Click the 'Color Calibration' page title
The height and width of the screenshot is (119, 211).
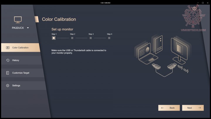(59, 19)
